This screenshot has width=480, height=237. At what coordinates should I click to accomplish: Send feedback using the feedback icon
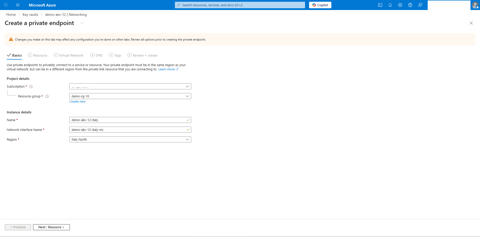(420, 5)
